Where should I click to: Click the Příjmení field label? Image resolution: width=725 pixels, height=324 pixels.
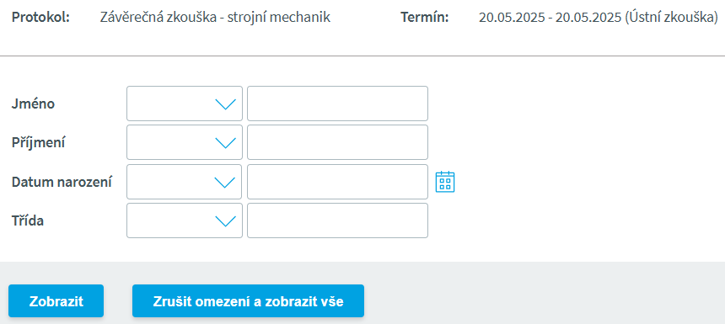(x=39, y=143)
